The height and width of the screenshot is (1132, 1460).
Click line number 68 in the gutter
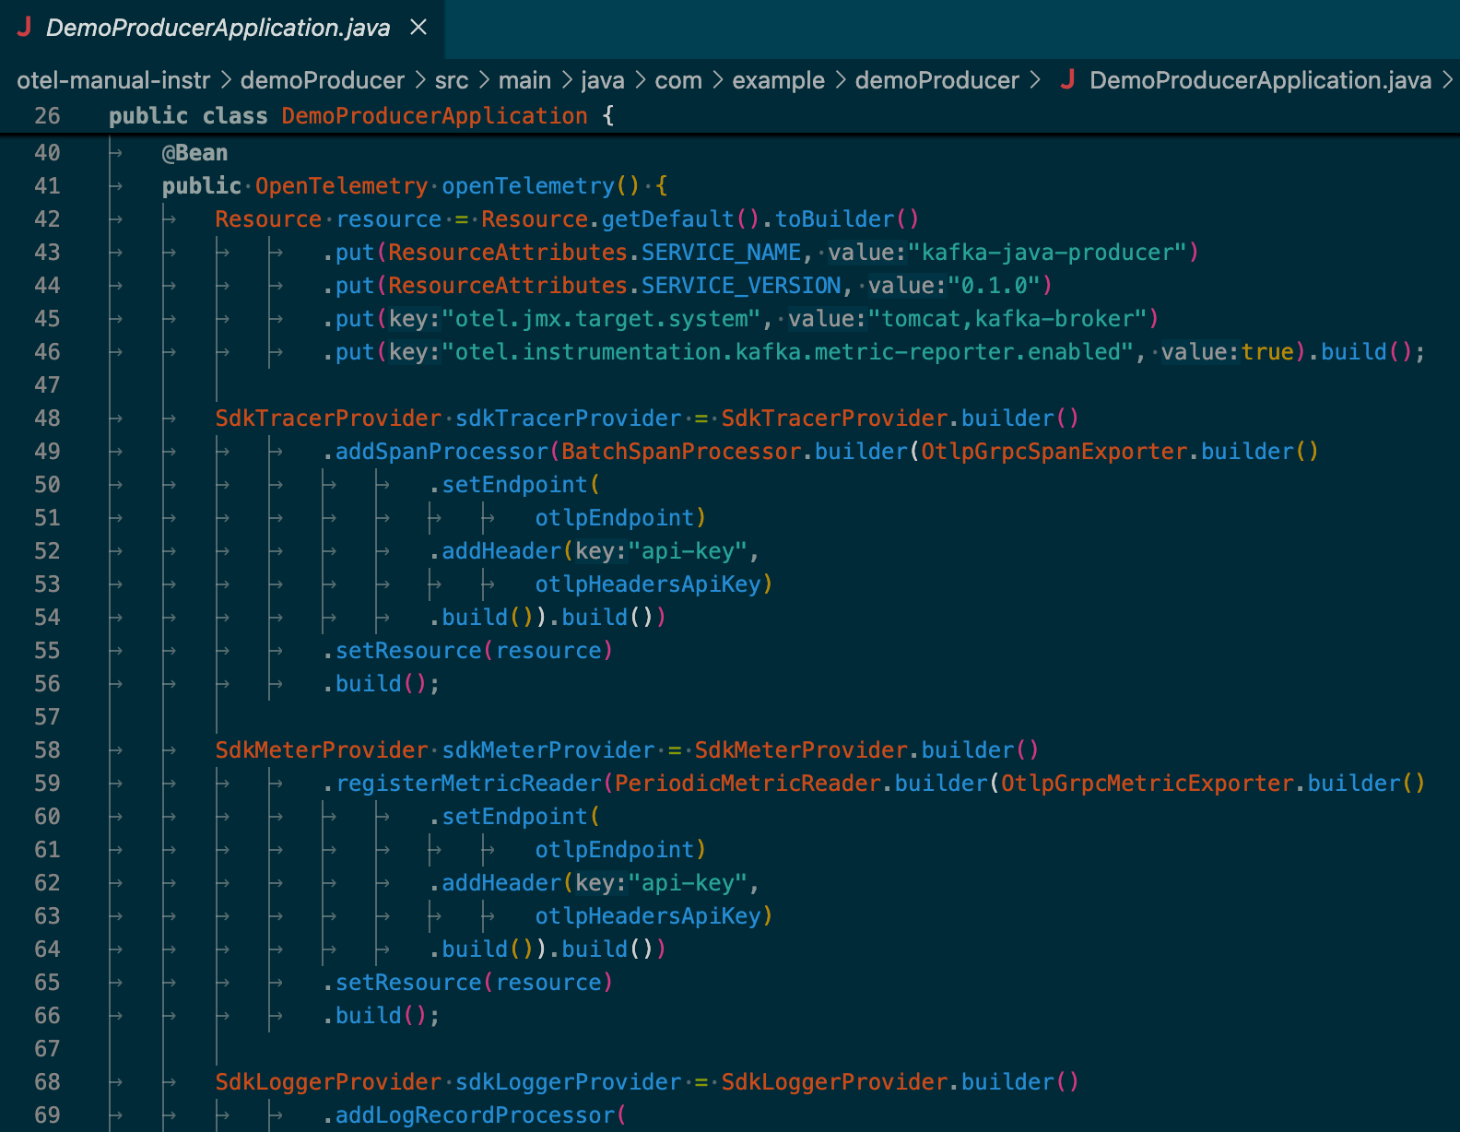coord(48,1082)
